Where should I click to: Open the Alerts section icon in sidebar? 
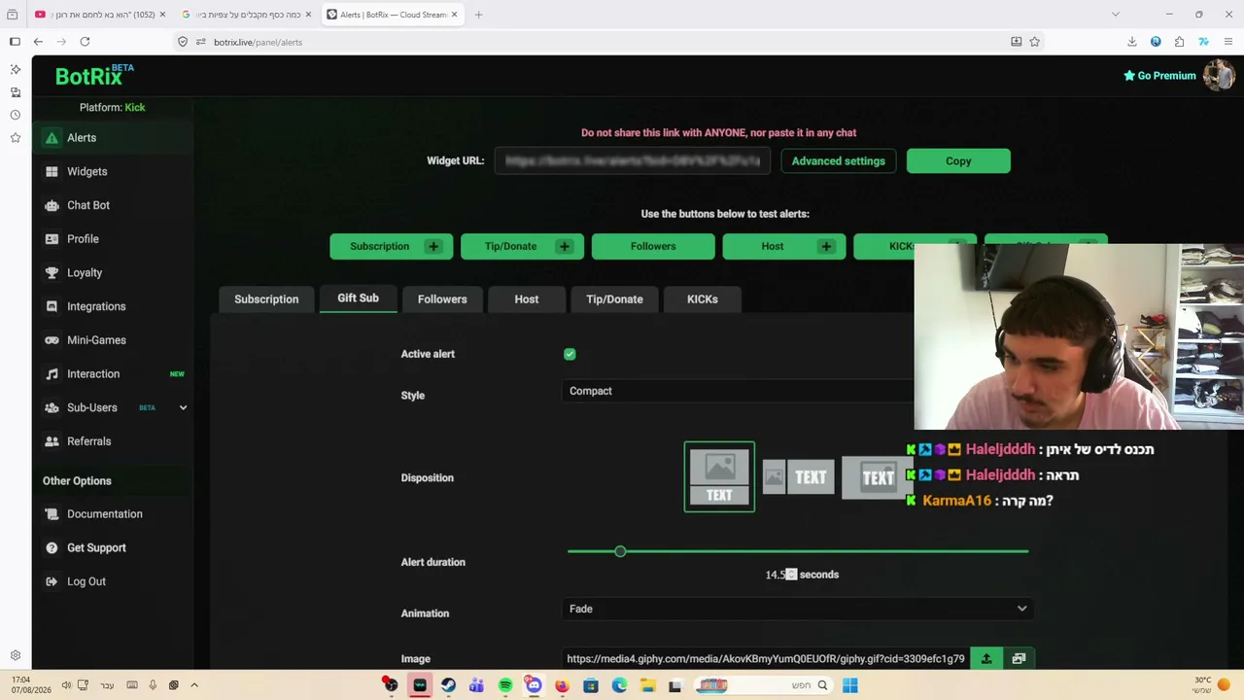click(52, 138)
